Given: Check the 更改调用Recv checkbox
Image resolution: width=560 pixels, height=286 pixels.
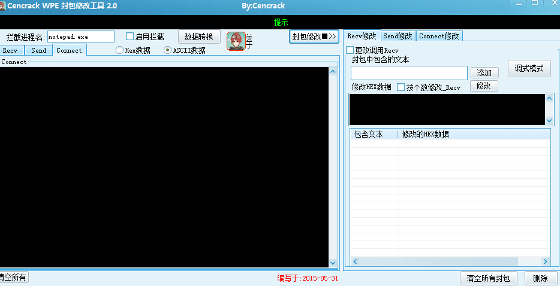Looking at the screenshot, I should [x=350, y=50].
